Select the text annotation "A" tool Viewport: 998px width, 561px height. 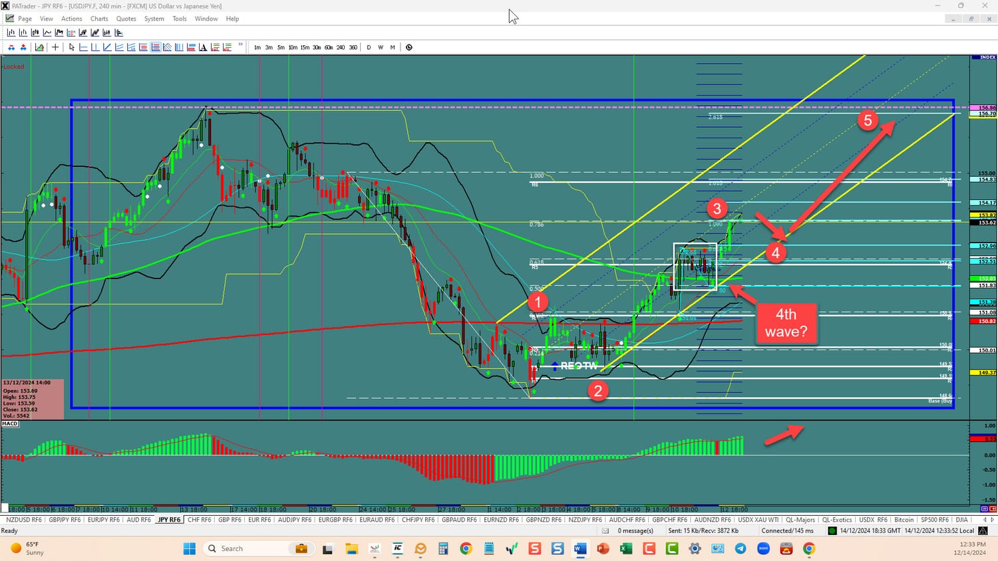(203, 47)
